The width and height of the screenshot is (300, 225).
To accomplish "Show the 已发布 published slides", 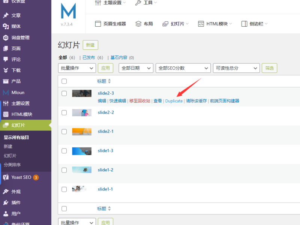I will 88,58.
